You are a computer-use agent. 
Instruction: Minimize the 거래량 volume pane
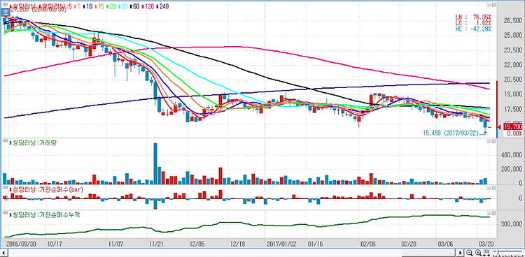click(489, 142)
